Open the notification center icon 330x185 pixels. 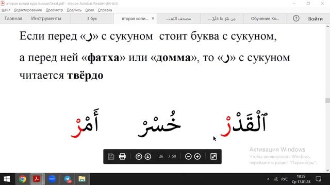(x=319, y=179)
